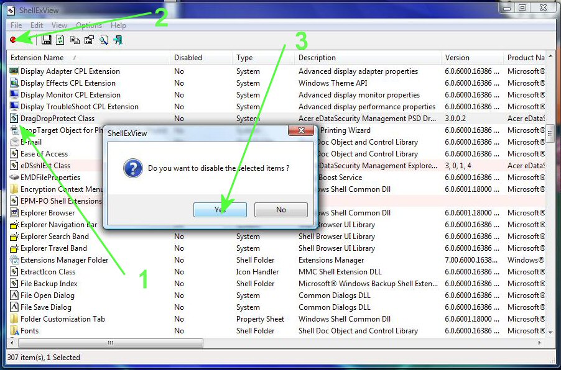561x370 pixels.
Task: Click the Folder Customization Tab folder icon
Action: (x=14, y=318)
